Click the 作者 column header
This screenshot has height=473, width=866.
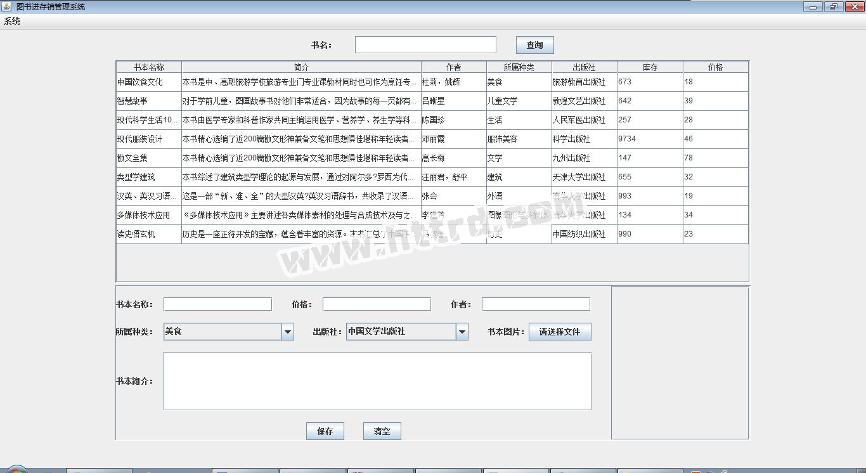(454, 67)
